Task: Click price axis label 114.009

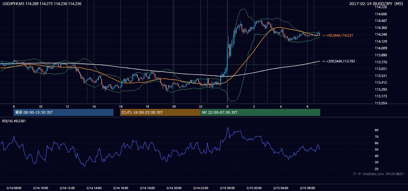Action: pos(381,48)
